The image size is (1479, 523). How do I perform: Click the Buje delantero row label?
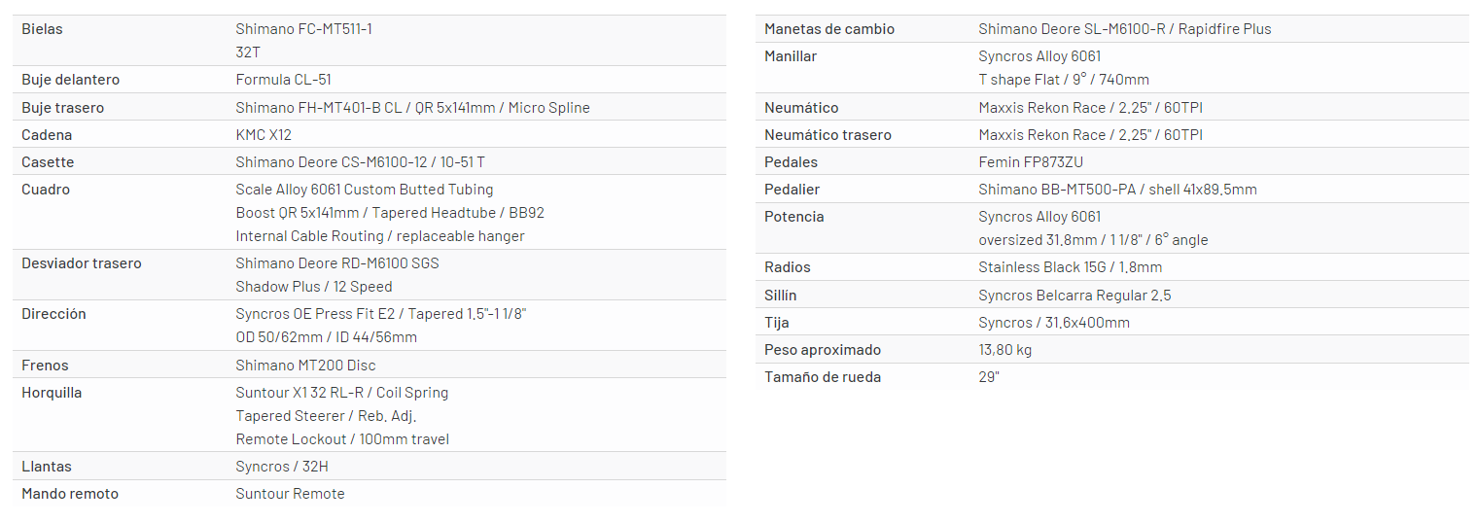pos(70,80)
